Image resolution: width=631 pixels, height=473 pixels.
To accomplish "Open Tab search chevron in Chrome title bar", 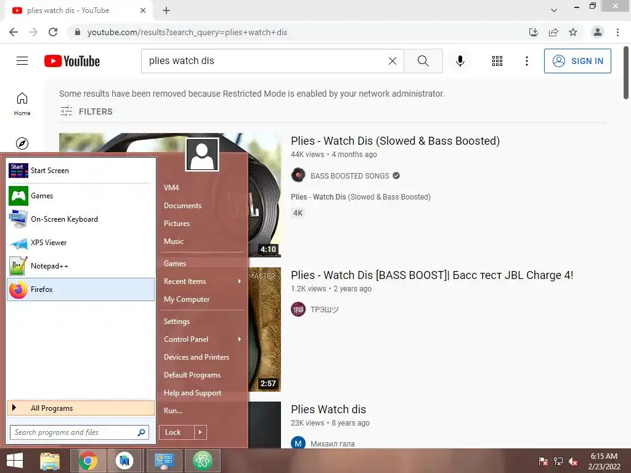I will 554,10.
